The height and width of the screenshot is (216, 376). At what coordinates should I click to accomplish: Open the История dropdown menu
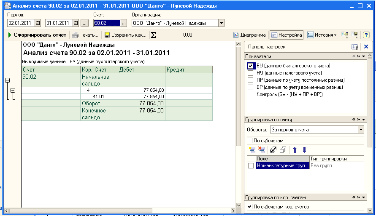pos(322,35)
